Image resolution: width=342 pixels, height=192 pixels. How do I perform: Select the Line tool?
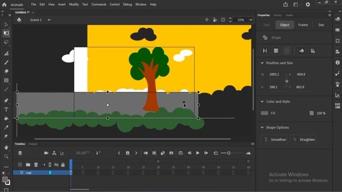click(x=6, y=89)
